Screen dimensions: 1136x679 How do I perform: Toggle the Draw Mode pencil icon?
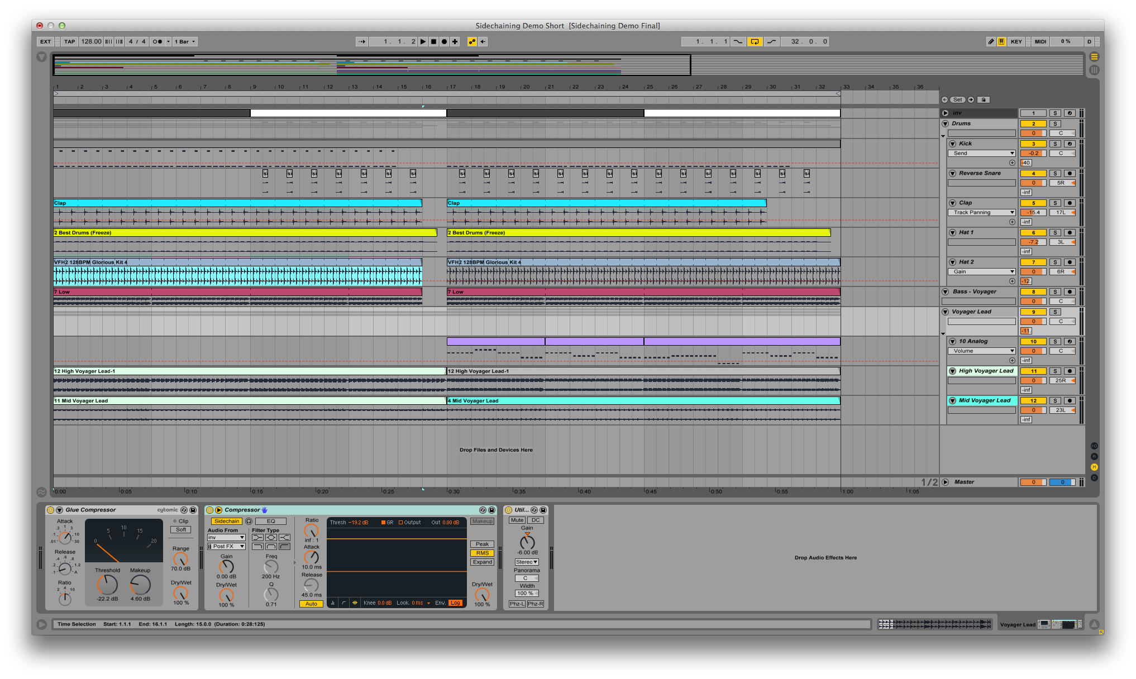click(991, 42)
